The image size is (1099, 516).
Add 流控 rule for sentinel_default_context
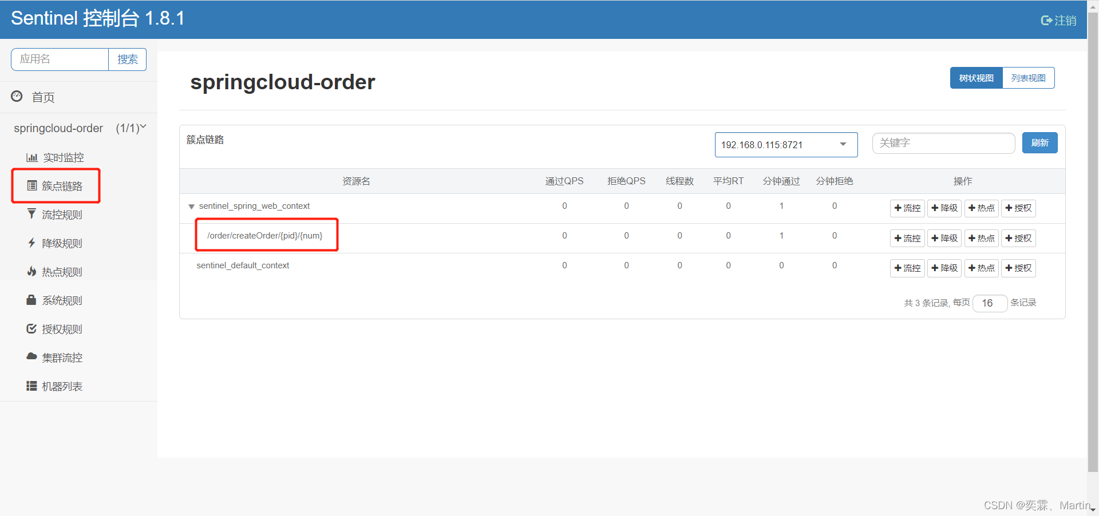[x=907, y=268]
